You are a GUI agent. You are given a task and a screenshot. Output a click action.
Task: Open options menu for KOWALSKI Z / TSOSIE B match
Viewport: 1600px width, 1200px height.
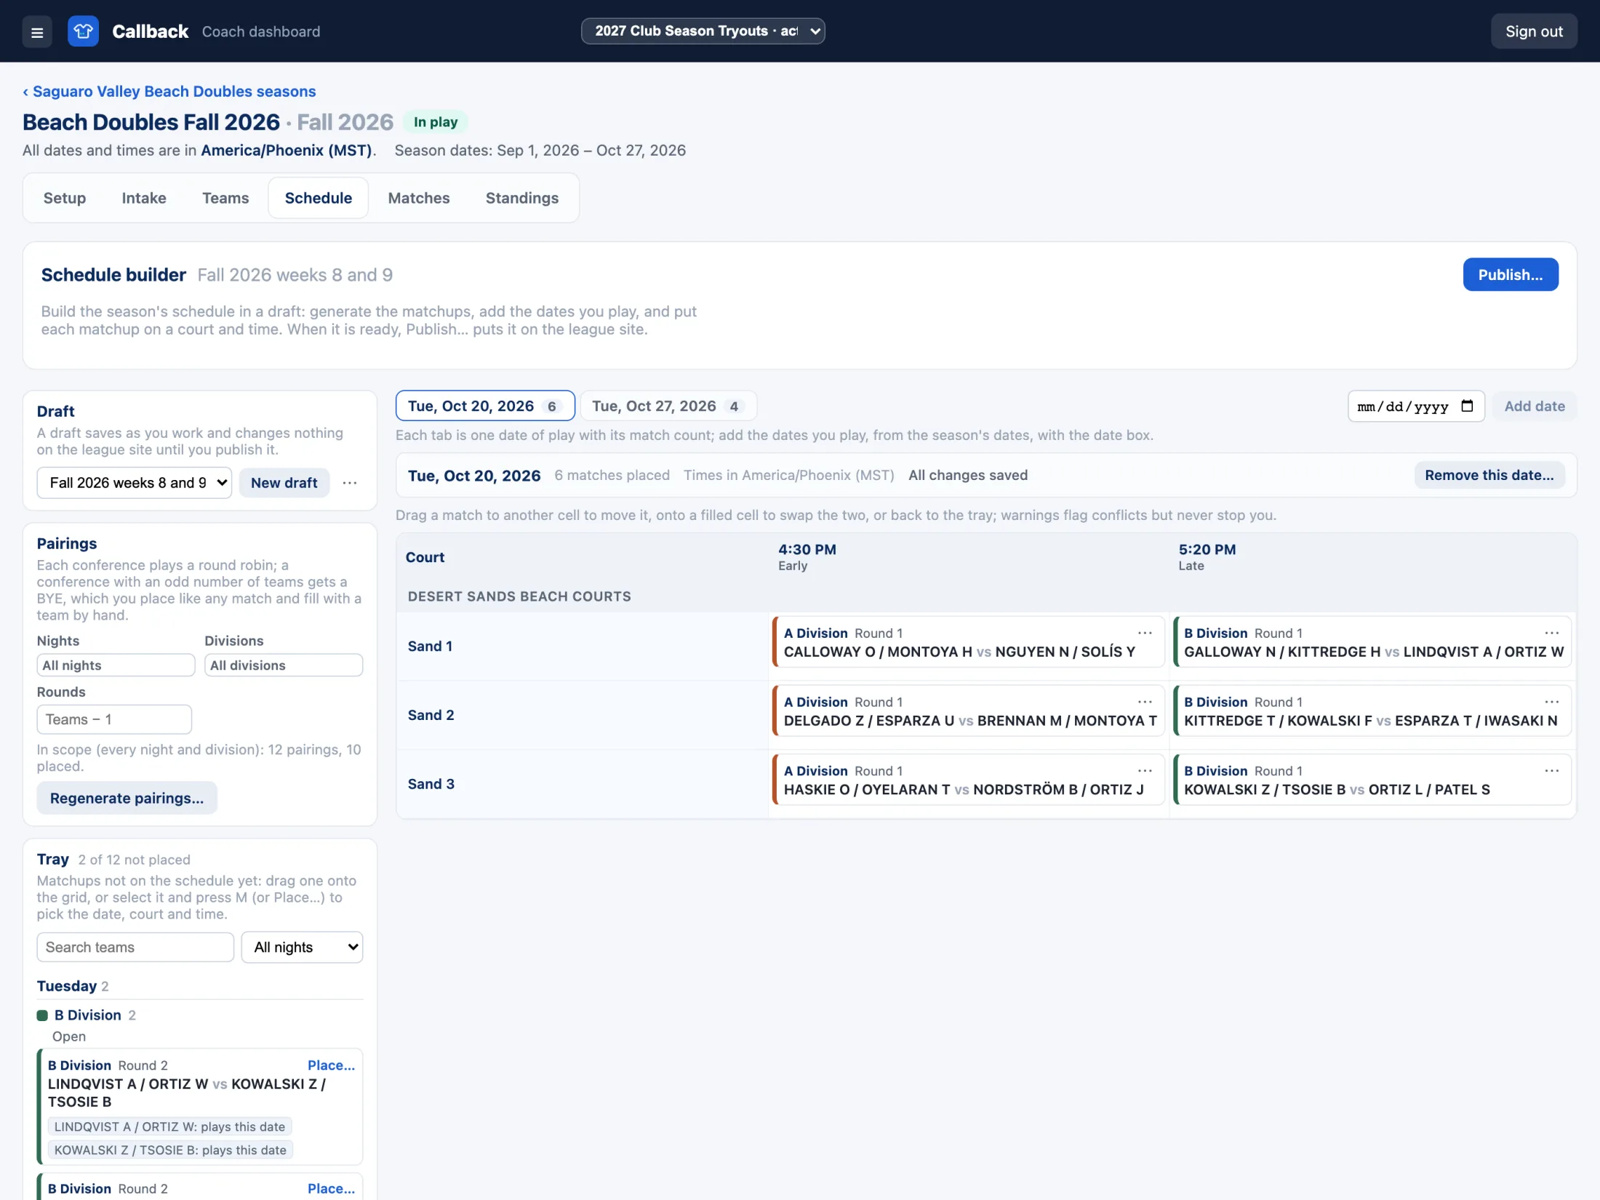pyautogui.click(x=1551, y=771)
